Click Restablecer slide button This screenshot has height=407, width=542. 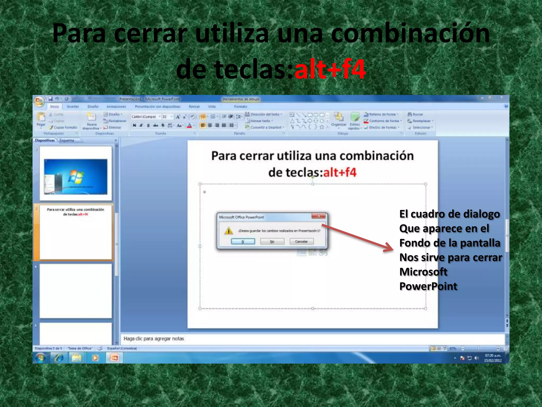pos(115,121)
